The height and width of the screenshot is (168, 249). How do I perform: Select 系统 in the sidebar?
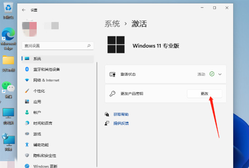(58, 59)
